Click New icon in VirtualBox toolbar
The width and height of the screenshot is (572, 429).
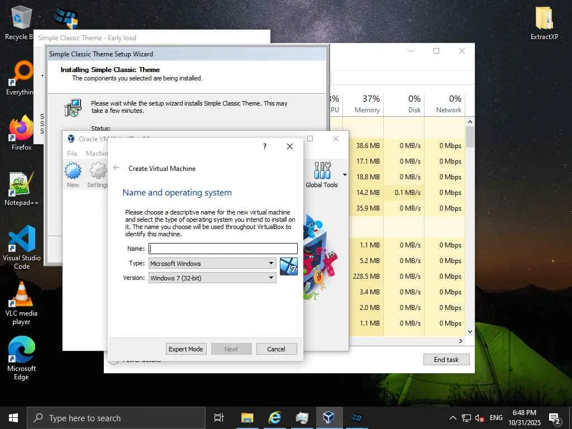pos(73,175)
